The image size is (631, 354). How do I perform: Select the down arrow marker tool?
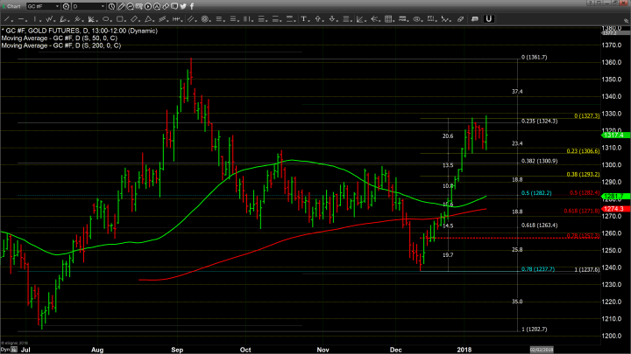[x=332, y=19]
